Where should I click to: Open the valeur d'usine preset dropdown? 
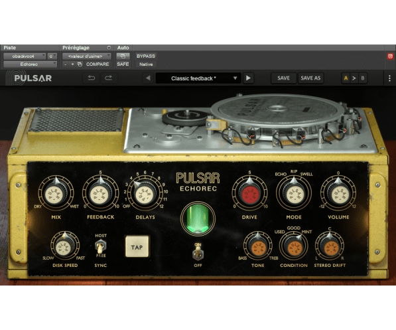click(87, 56)
